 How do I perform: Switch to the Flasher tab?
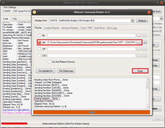pyautogui.click(x=38, y=28)
